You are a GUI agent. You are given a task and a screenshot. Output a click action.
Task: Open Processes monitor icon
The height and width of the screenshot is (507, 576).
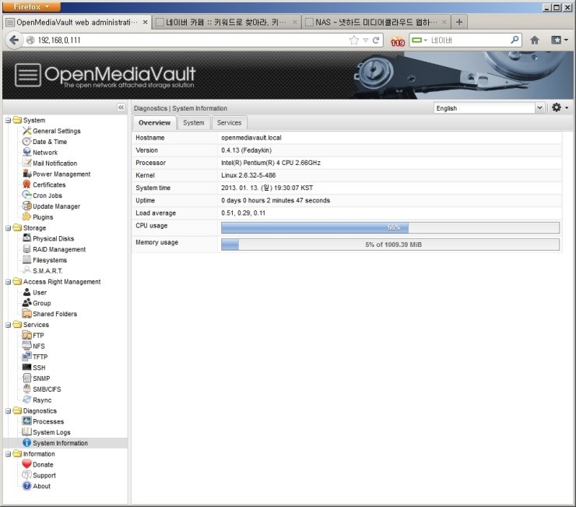[26, 421]
